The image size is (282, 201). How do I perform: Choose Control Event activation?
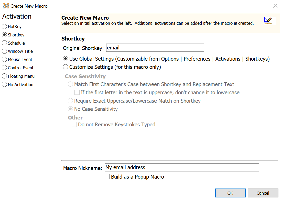[4, 68]
